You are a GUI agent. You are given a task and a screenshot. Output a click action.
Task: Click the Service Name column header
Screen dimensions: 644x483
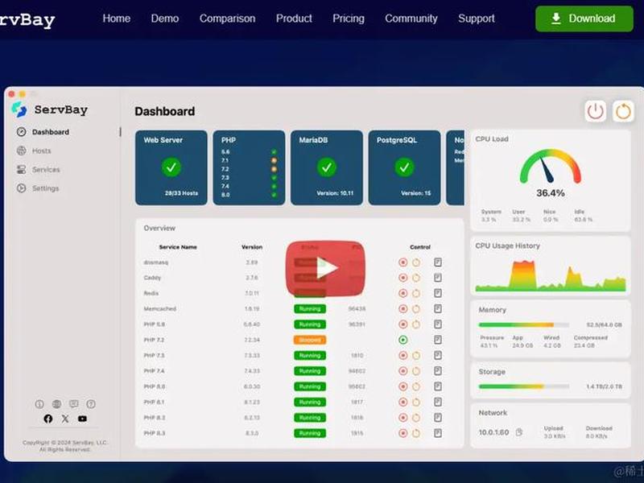coord(178,247)
